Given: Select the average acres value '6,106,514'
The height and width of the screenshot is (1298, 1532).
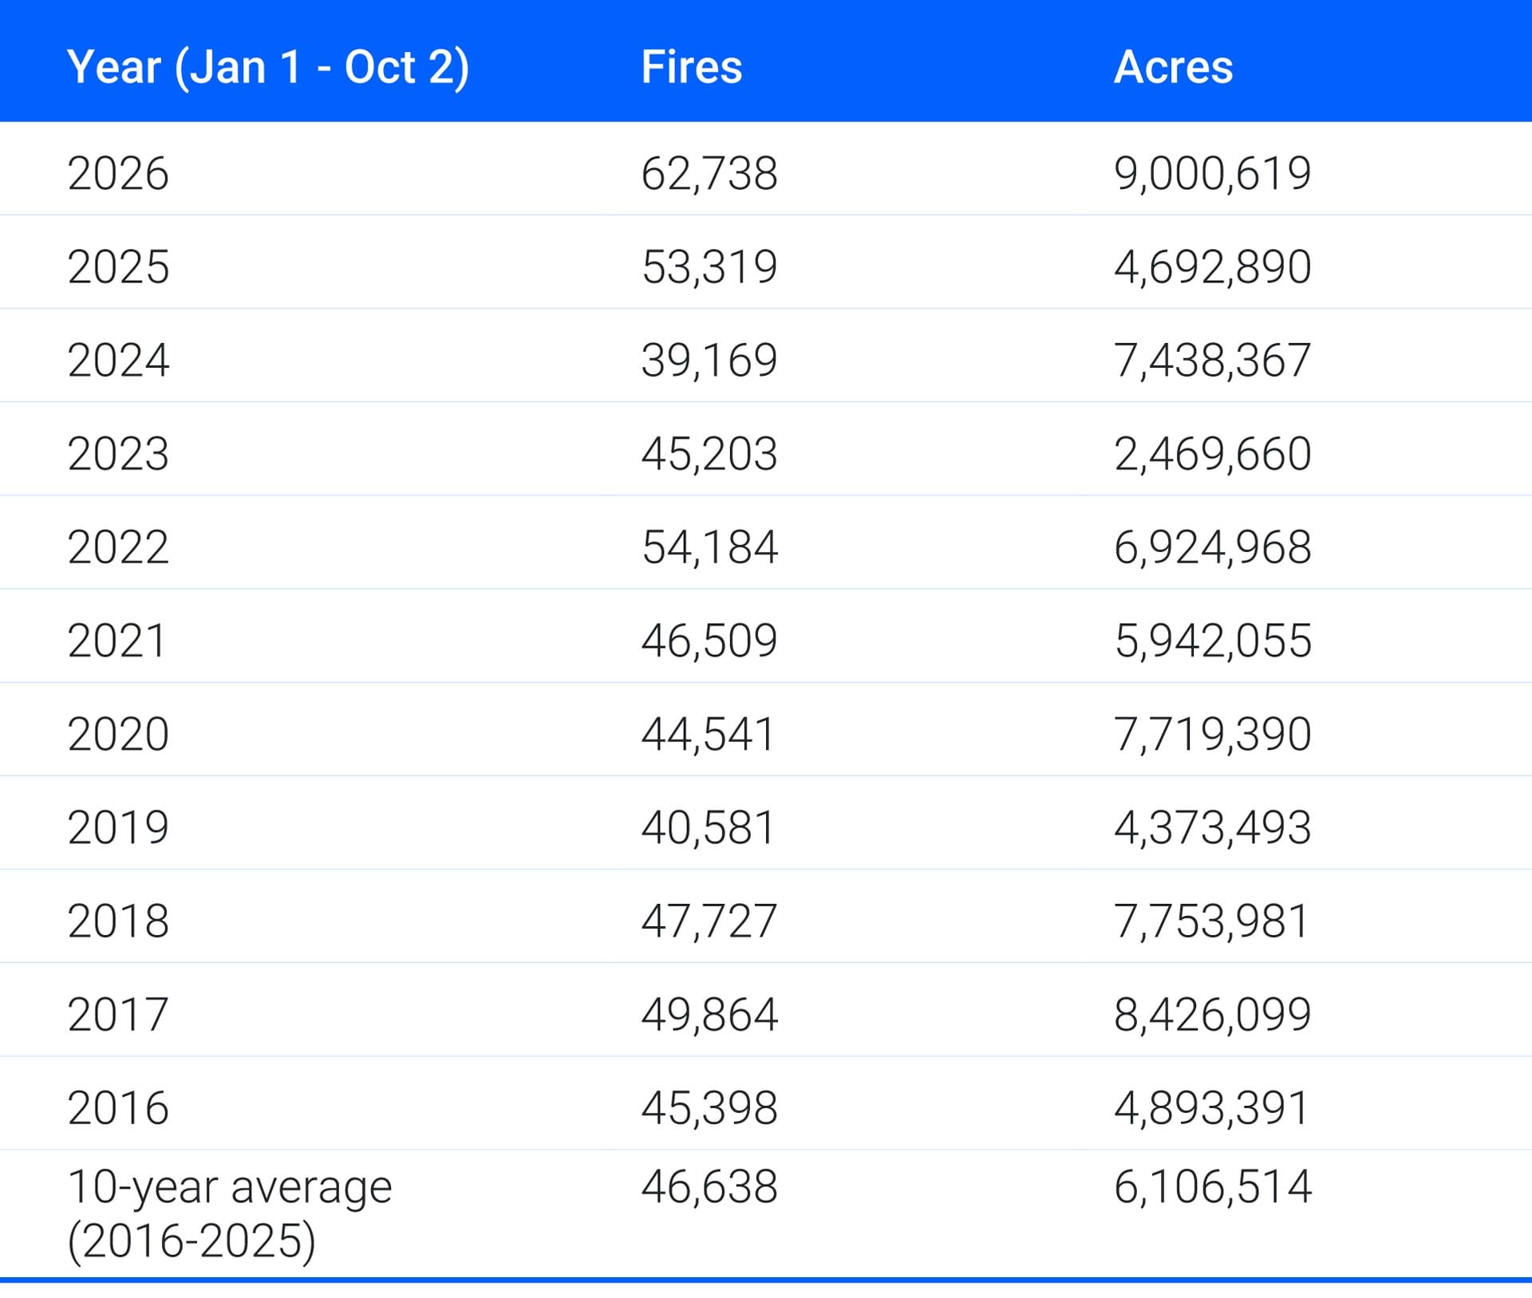Looking at the screenshot, I should (x=1213, y=1186).
